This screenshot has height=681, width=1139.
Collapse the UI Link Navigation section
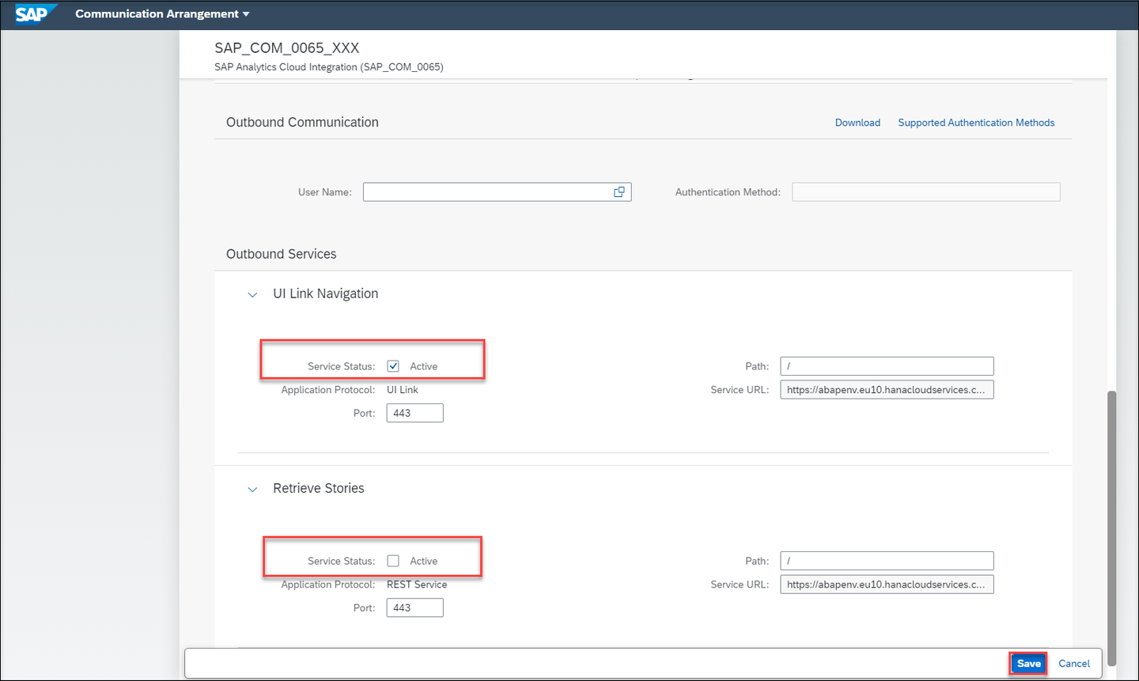pos(252,295)
